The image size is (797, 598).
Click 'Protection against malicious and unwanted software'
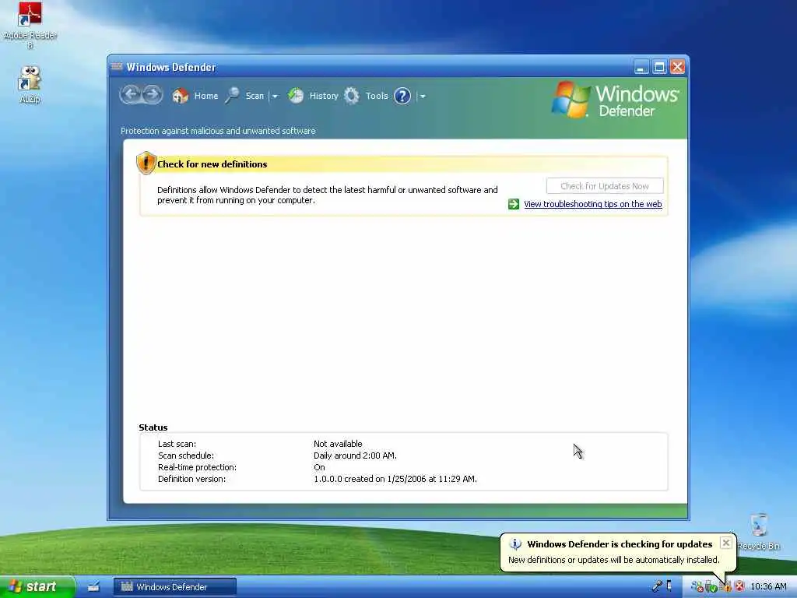coord(218,131)
